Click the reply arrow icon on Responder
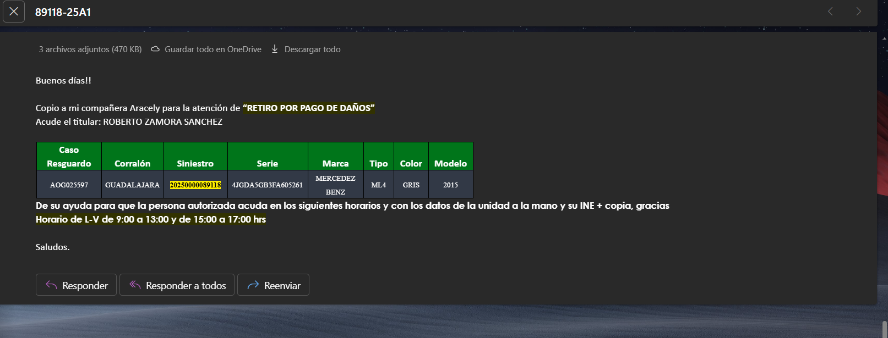The width and height of the screenshot is (888, 338). (51, 285)
